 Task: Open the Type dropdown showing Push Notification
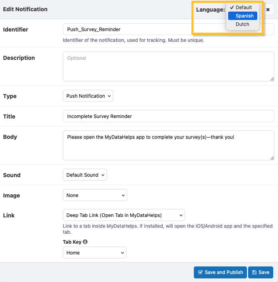tap(88, 96)
